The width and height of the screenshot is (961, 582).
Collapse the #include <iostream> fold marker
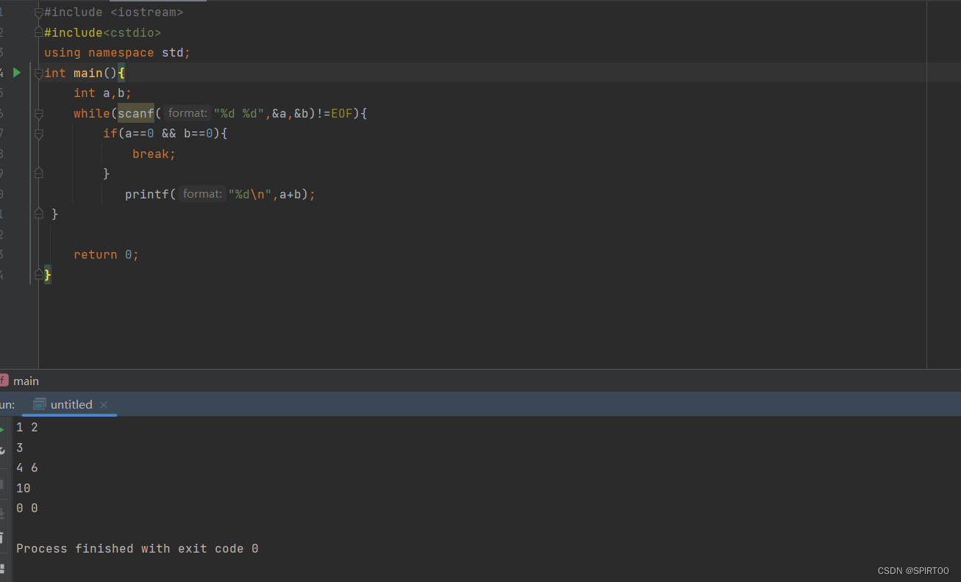click(39, 12)
